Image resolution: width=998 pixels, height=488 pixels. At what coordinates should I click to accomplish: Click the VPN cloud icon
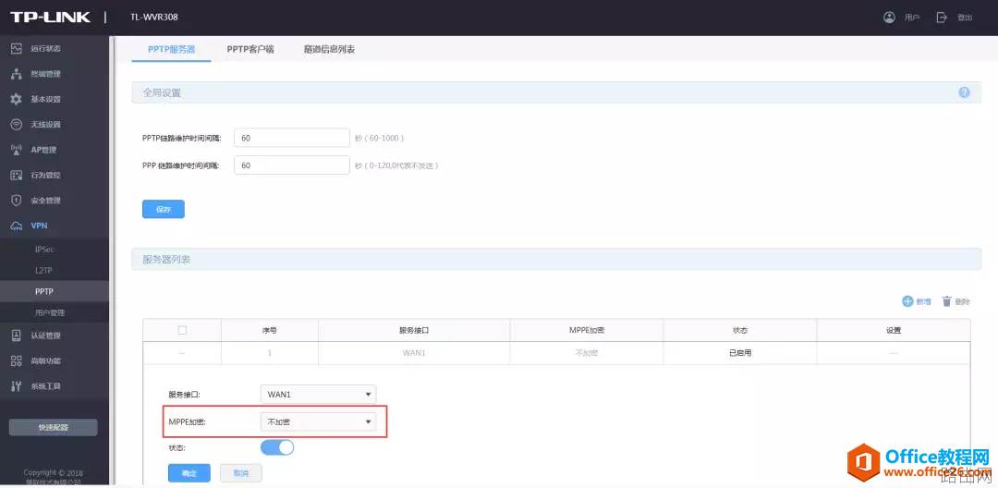18,226
